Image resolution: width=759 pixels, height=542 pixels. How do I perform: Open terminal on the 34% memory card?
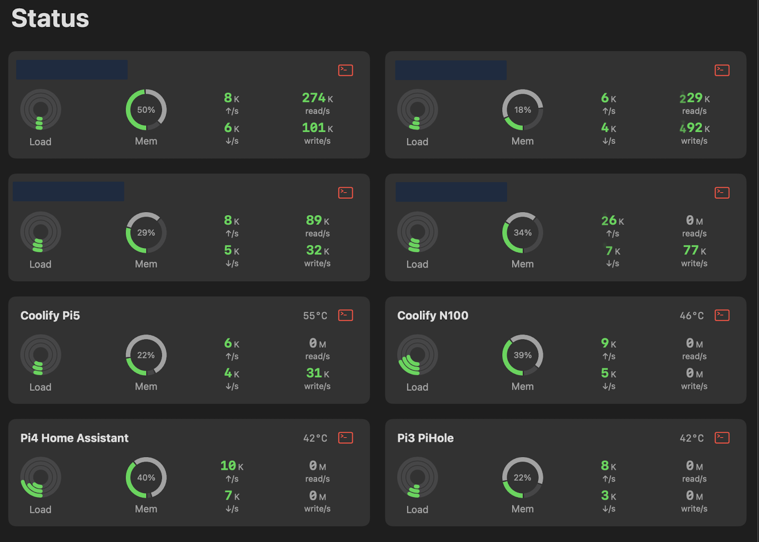pos(722,192)
